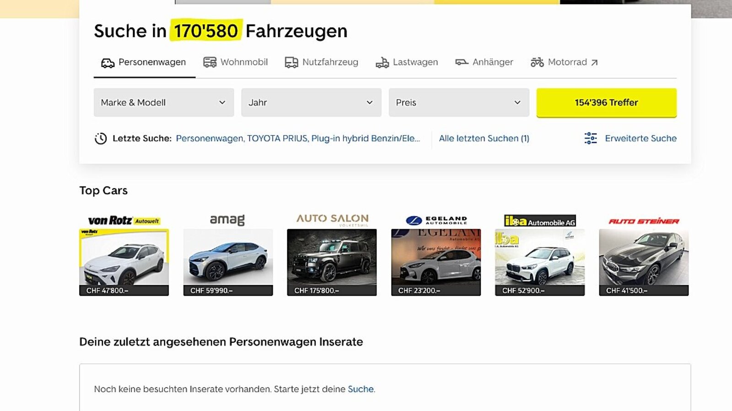Click the Motorrad motorcycle icon
This screenshot has height=411, width=732.
(537, 62)
